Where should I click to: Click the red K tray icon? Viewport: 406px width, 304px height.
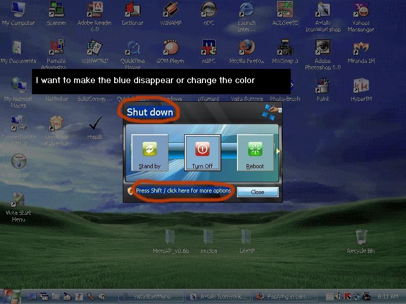click(348, 296)
